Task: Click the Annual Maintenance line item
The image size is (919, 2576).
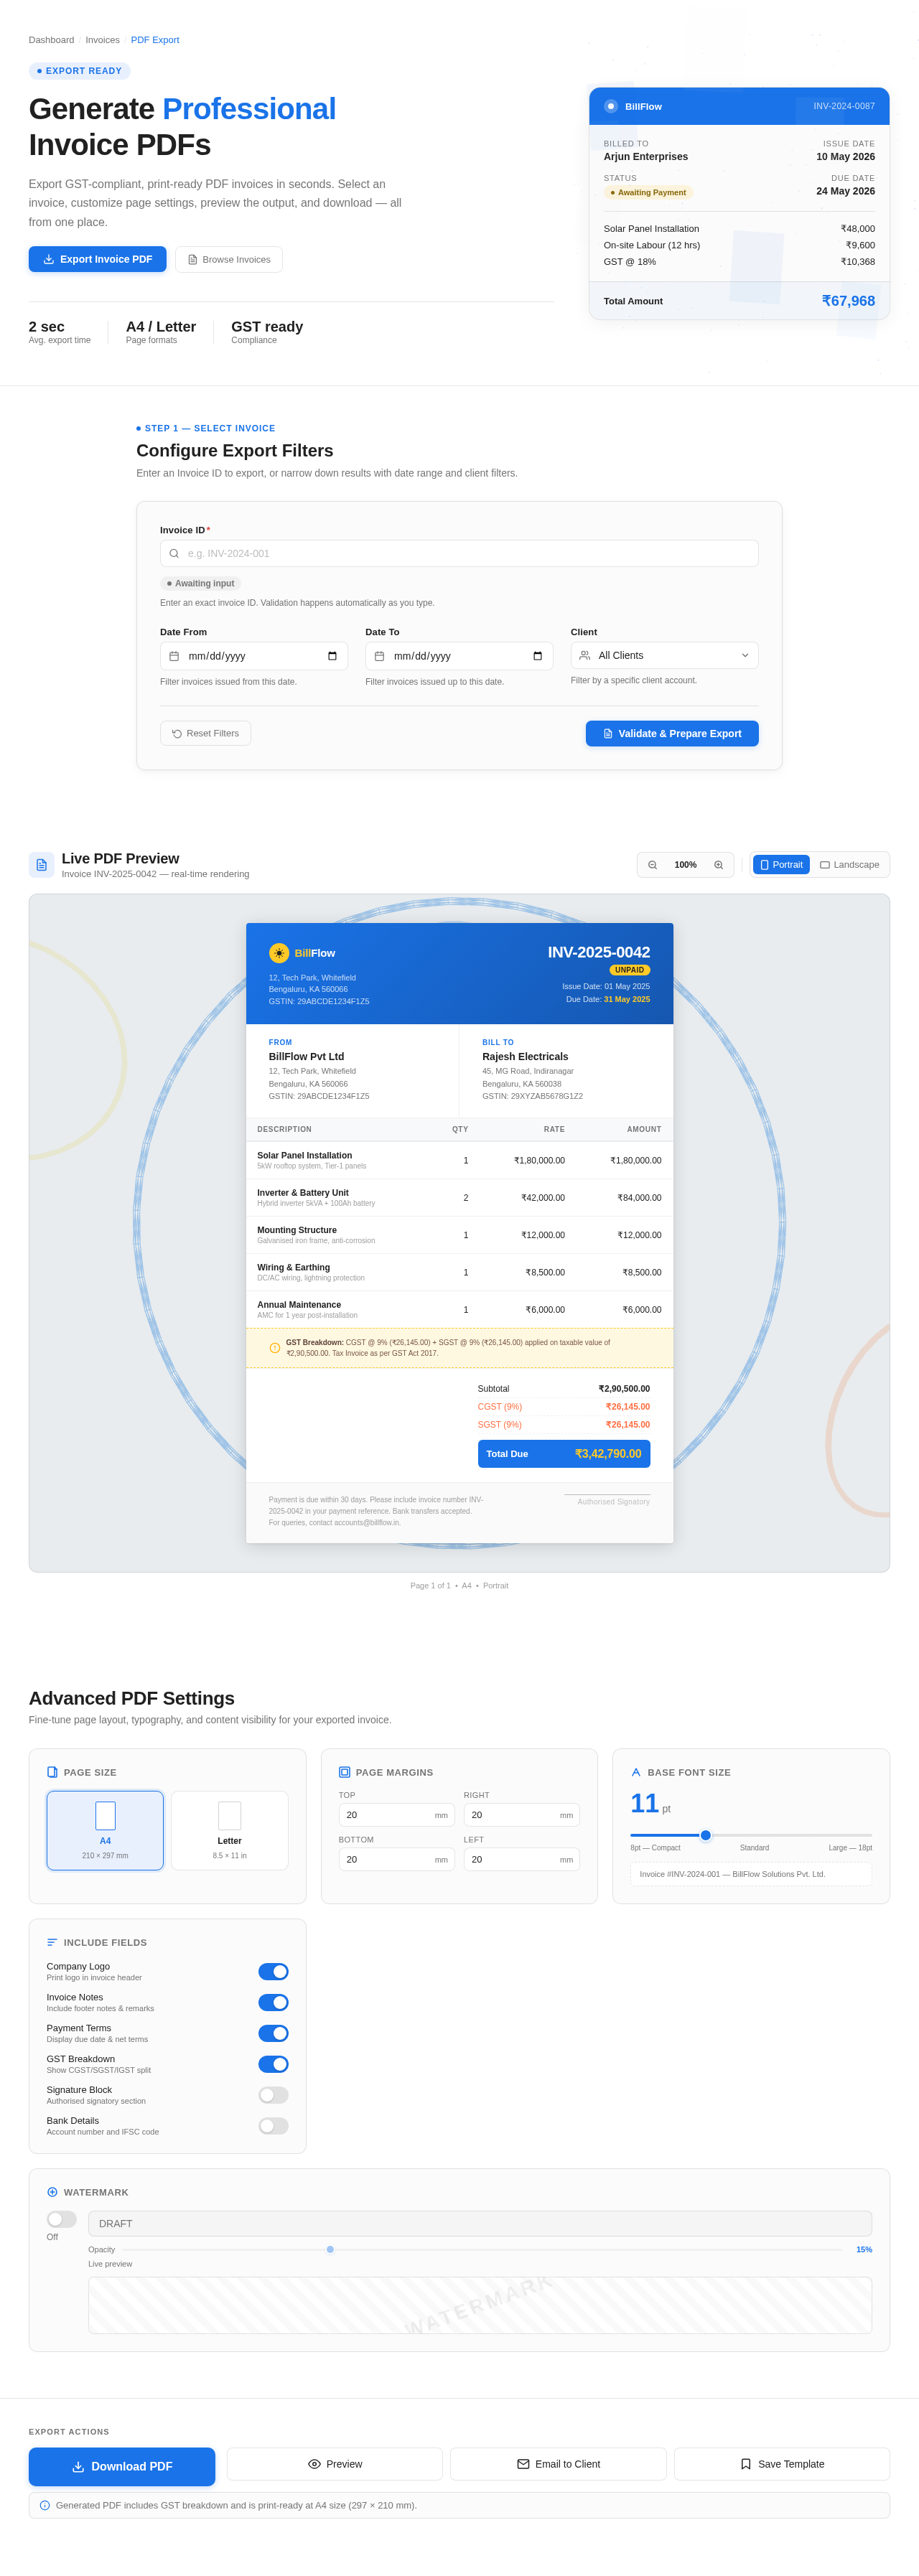Action: click(x=459, y=1310)
